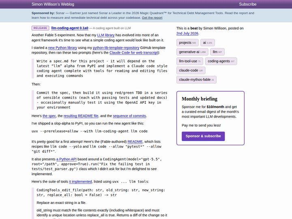This screenshot has width=292, height=219.
Task: Open the llm-coding-agent 0.1a0 release link
Action: 70,28
